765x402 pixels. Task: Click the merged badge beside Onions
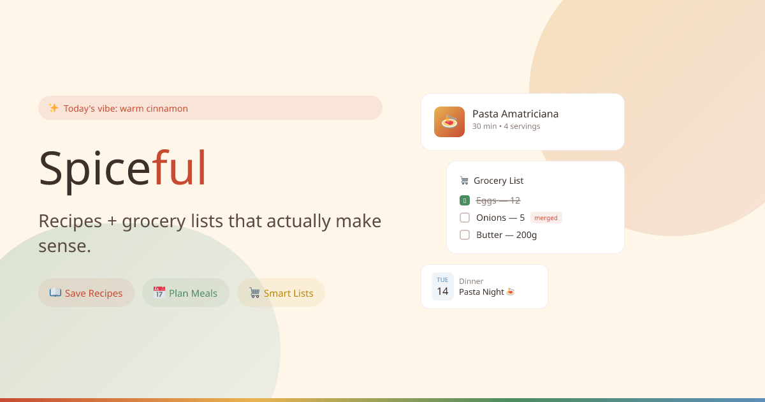coord(546,217)
